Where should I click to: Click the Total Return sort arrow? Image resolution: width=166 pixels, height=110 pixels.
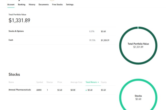pos(98,82)
